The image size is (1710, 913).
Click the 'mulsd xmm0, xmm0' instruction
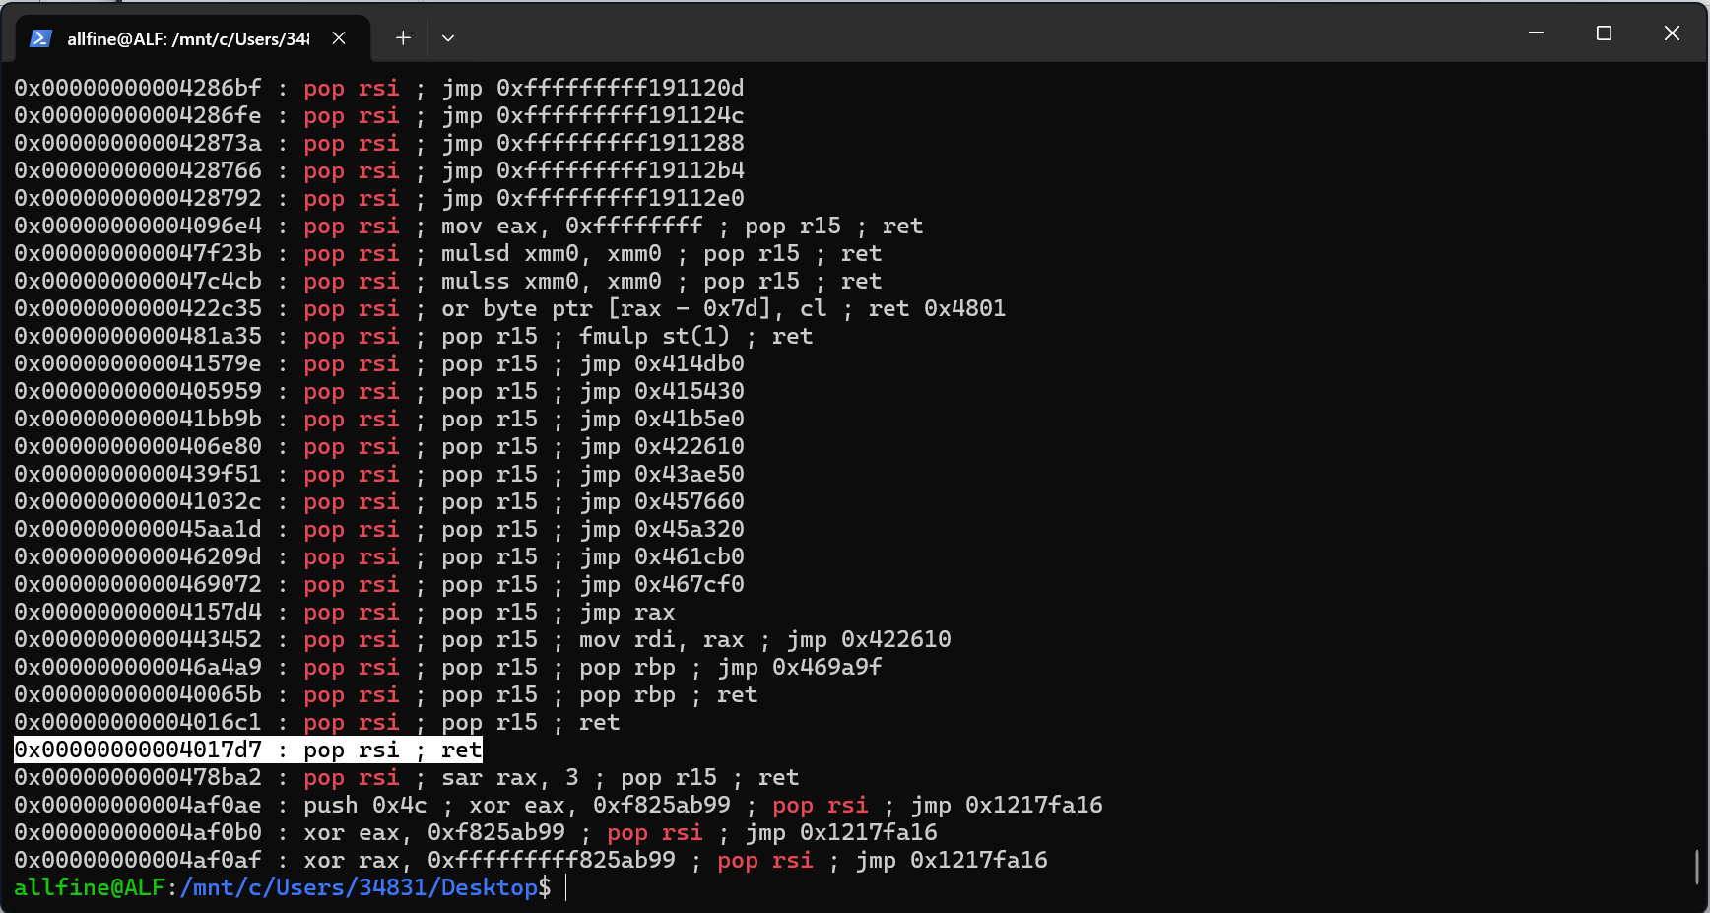click(552, 253)
